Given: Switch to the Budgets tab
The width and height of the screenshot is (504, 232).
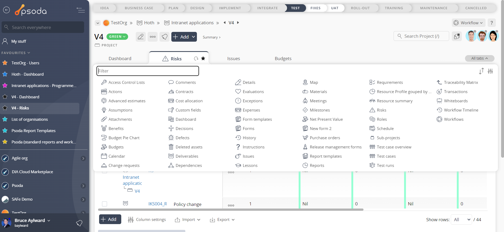Looking at the screenshot, I should coord(283,59).
